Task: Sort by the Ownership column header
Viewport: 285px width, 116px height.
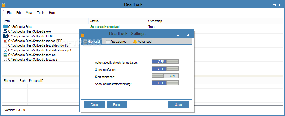Action: 174,21
